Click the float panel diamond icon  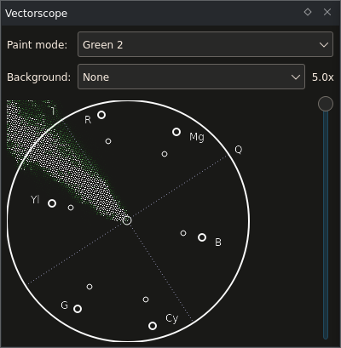pos(308,12)
